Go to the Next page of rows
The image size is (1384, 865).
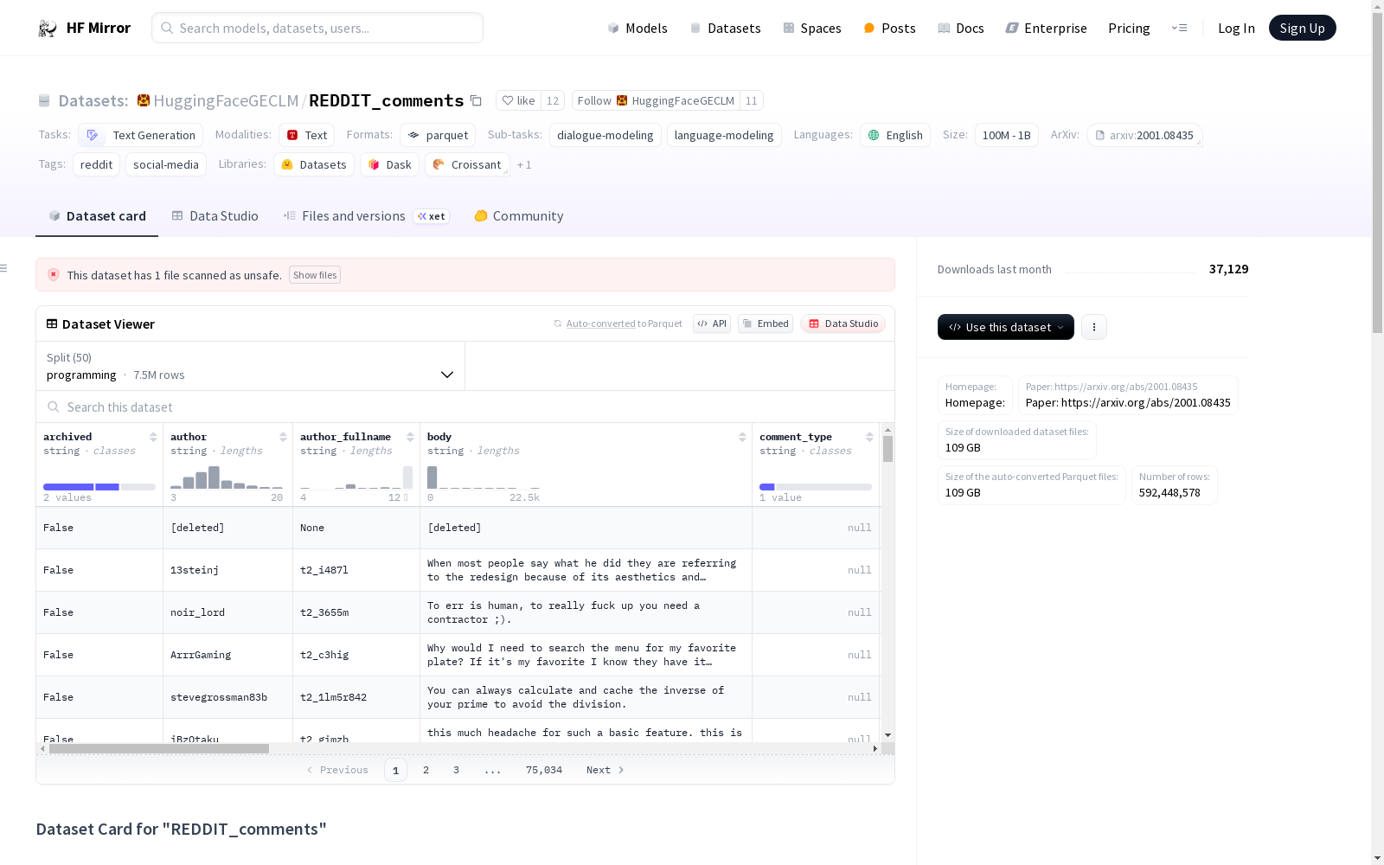point(605,770)
